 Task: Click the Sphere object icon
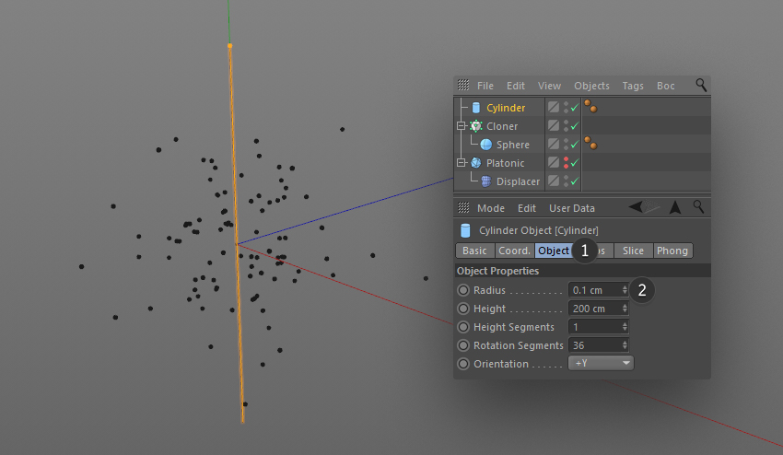(485, 145)
